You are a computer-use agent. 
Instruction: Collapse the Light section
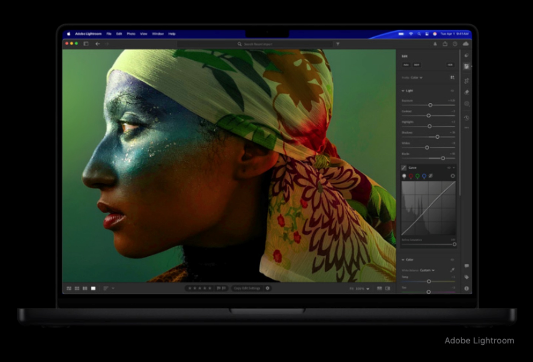pyautogui.click(x=403, y=91)
